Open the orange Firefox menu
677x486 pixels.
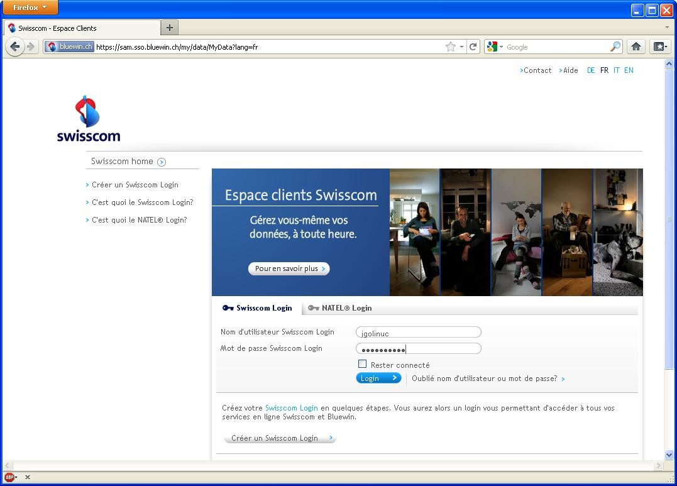point(30,8)
